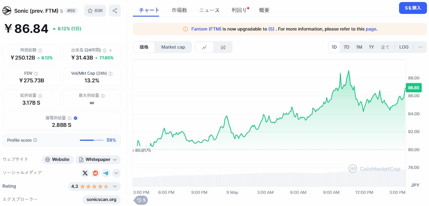Click the share icon next to 69K
429x206 pixels.
pyautogui.click(x=115, y=11)
